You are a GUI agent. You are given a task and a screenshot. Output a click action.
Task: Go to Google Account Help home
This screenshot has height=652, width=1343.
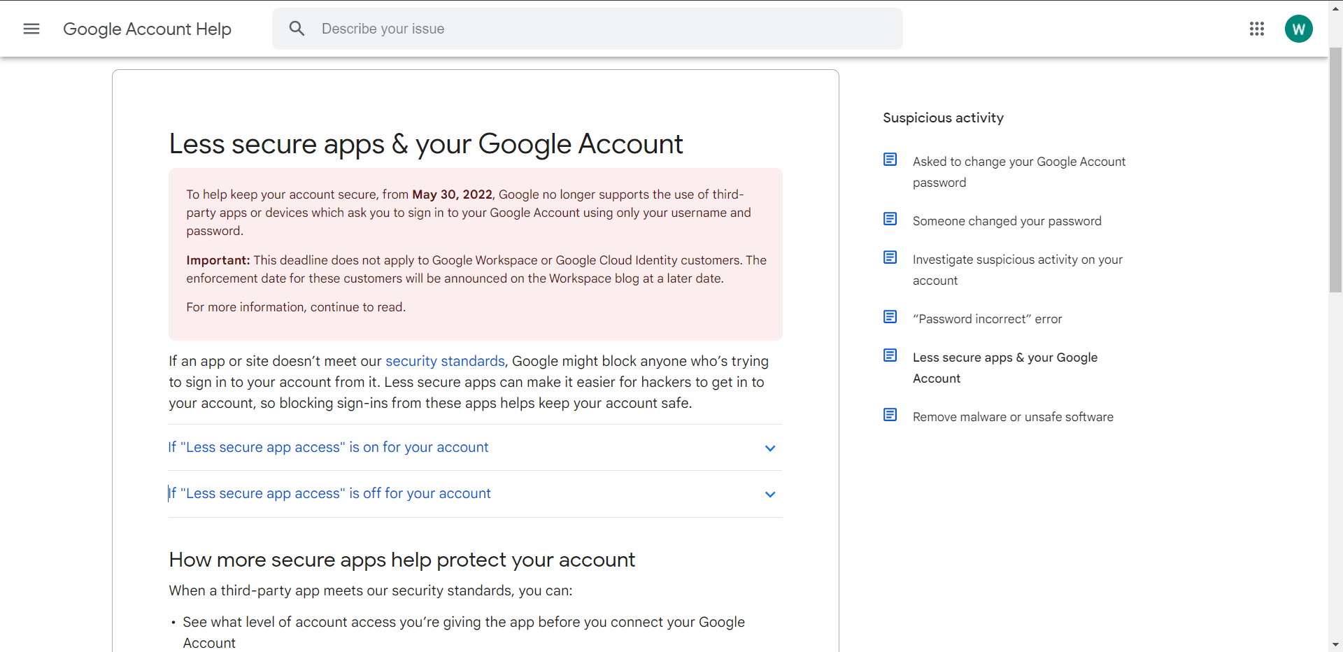[147, 29]
